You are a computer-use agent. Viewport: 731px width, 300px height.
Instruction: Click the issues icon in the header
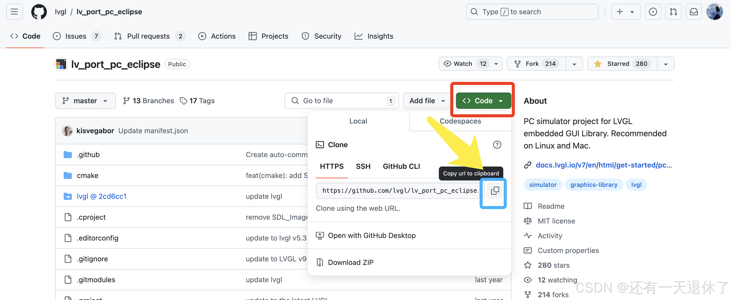point(653,12)
